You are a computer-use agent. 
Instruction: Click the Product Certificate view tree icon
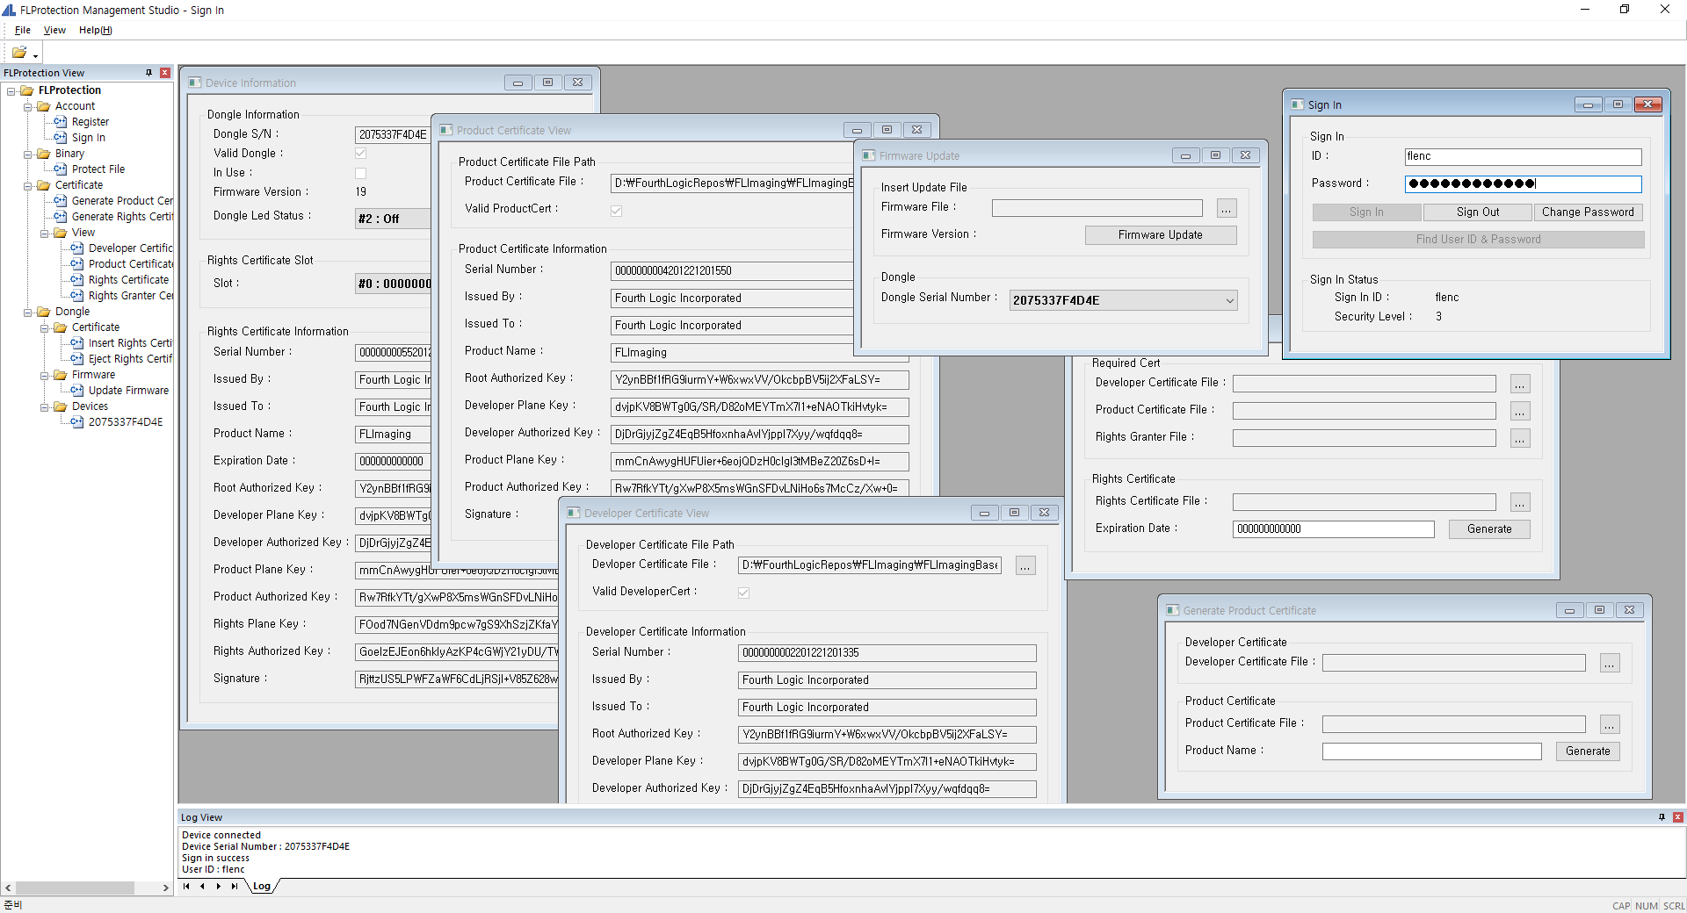[77, 264]
